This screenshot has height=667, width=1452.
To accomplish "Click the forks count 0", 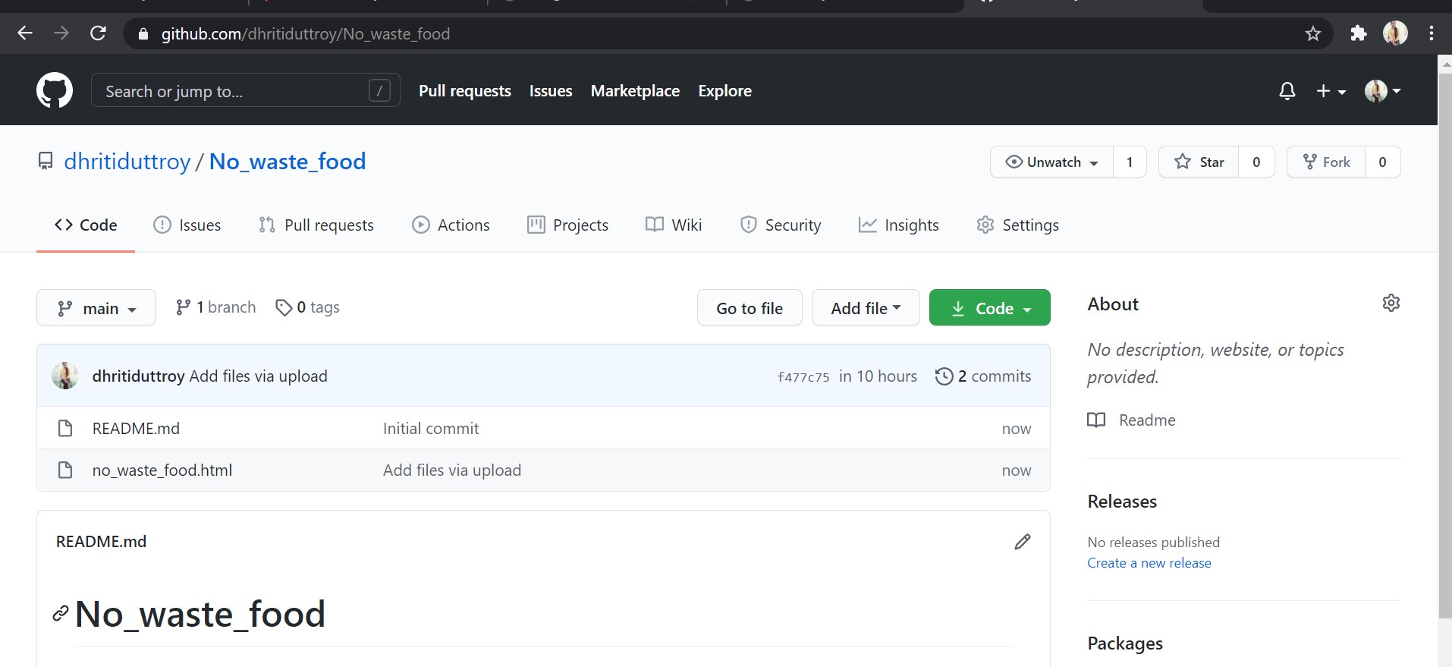I will 1382,162.
